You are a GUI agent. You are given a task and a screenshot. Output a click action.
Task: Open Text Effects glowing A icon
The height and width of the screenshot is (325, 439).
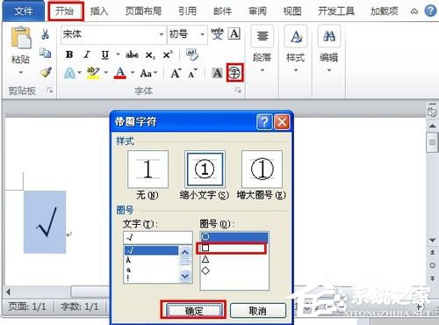(69, 73)
